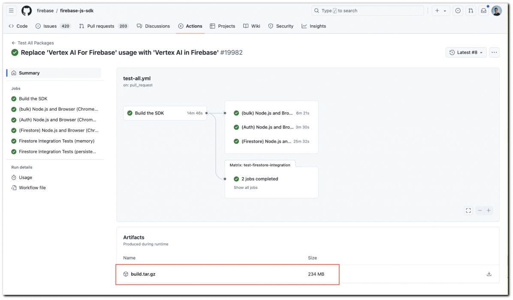Open the three-dot run options menu
The height and width of the screenshot is (300, 513).
point(494,52)
